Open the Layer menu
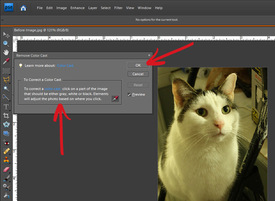The image size is (275, 201). (93, 8)
